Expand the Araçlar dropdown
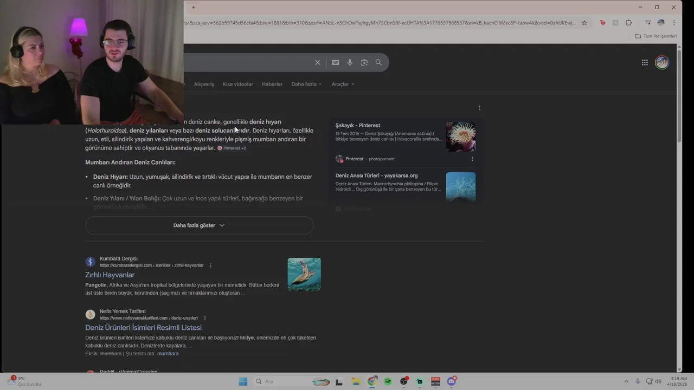Image resolution: width=694 pixels, height=390 pixels. tap(343, 84)
